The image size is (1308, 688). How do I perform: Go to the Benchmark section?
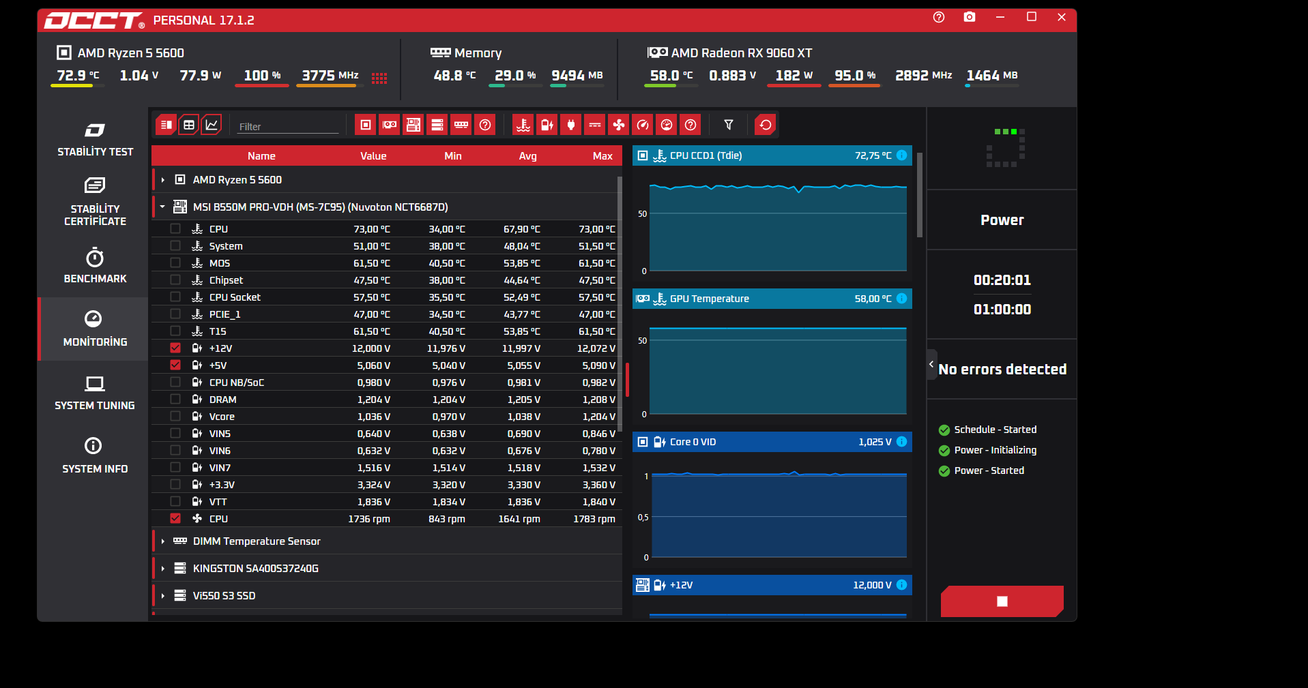click(x=95, y=266)
